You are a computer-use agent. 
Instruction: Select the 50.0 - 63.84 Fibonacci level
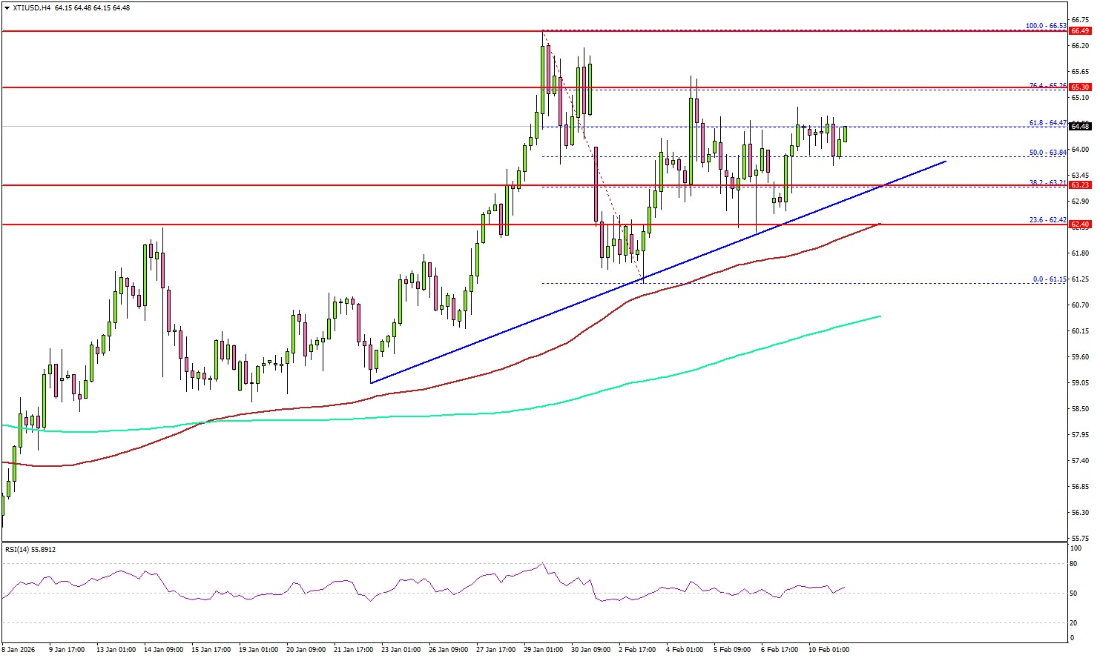pos(1047,153)
